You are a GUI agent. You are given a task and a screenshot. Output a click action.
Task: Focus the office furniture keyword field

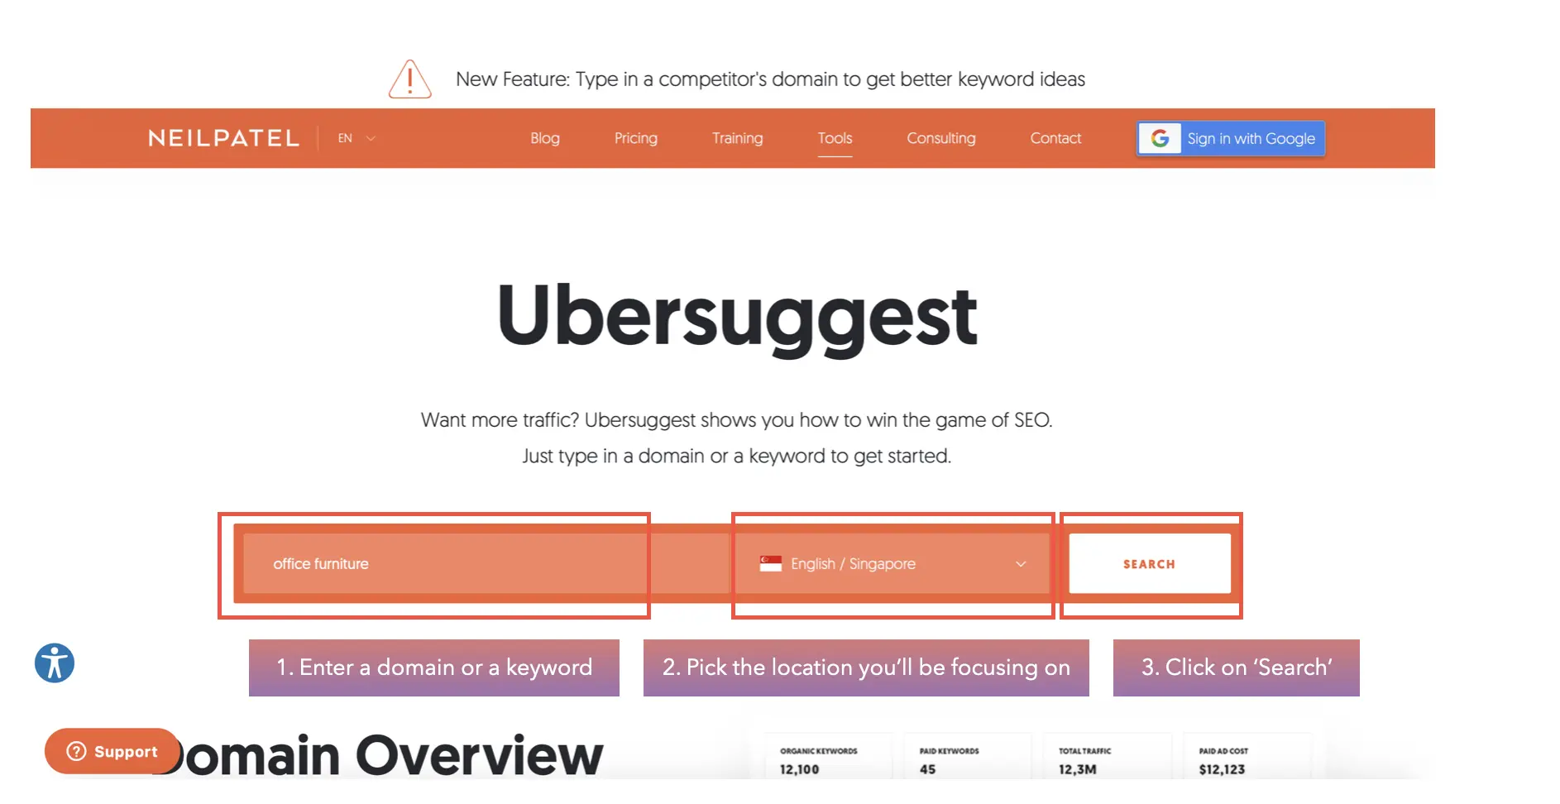click(486, 563)
